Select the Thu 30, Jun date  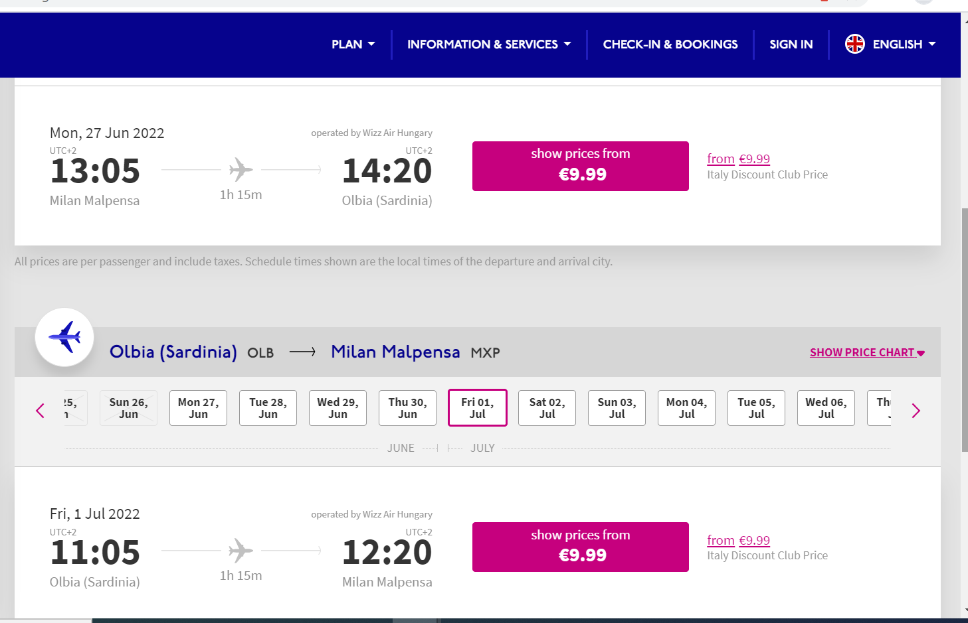408,408
